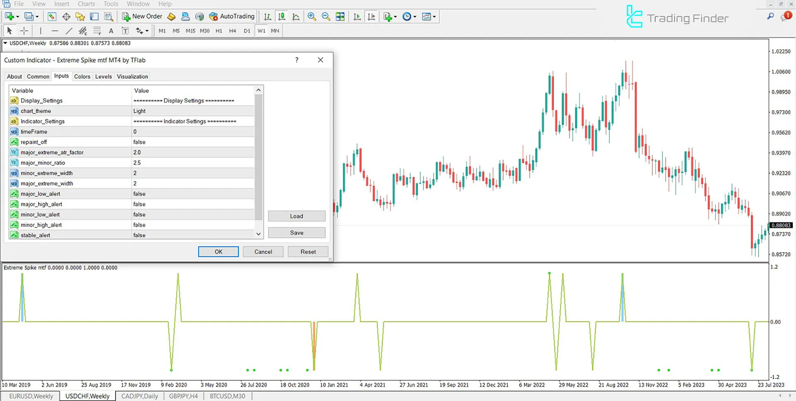796x401 pixels.
Task: Click the scroll-down arrow in the inputs list
Action: [258, 234]
